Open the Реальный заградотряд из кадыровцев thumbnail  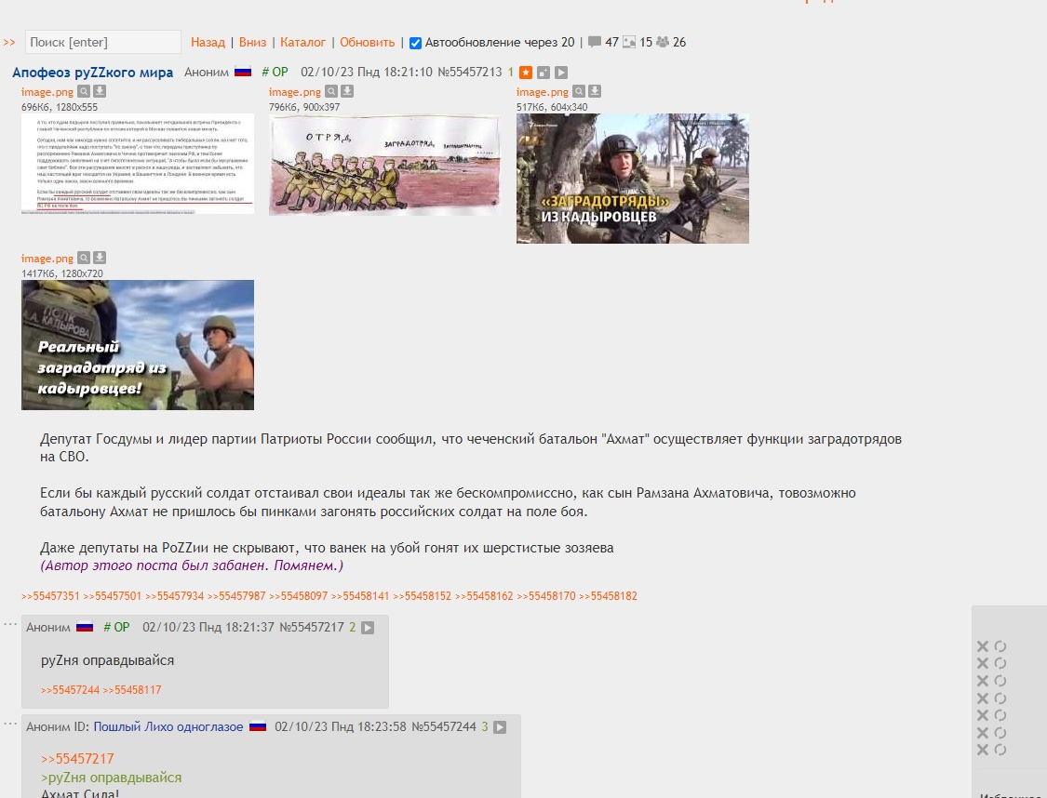pos(138,345)
